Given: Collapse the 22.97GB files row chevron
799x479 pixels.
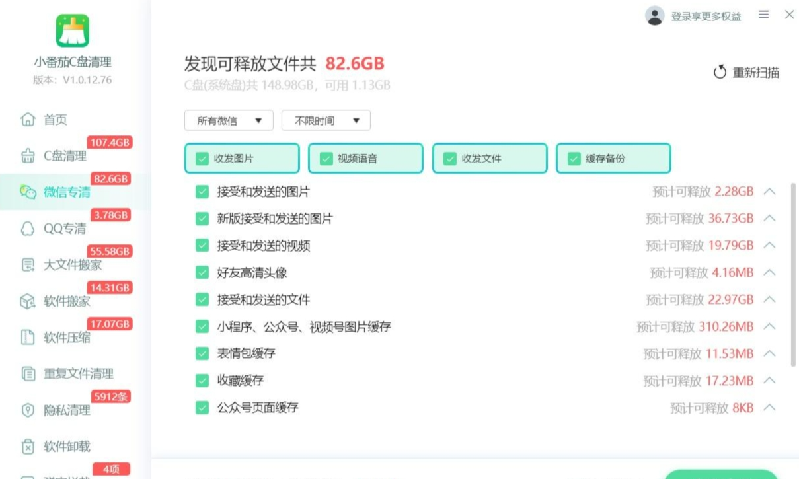Looking at the screenshot, I should pos(769,300).
